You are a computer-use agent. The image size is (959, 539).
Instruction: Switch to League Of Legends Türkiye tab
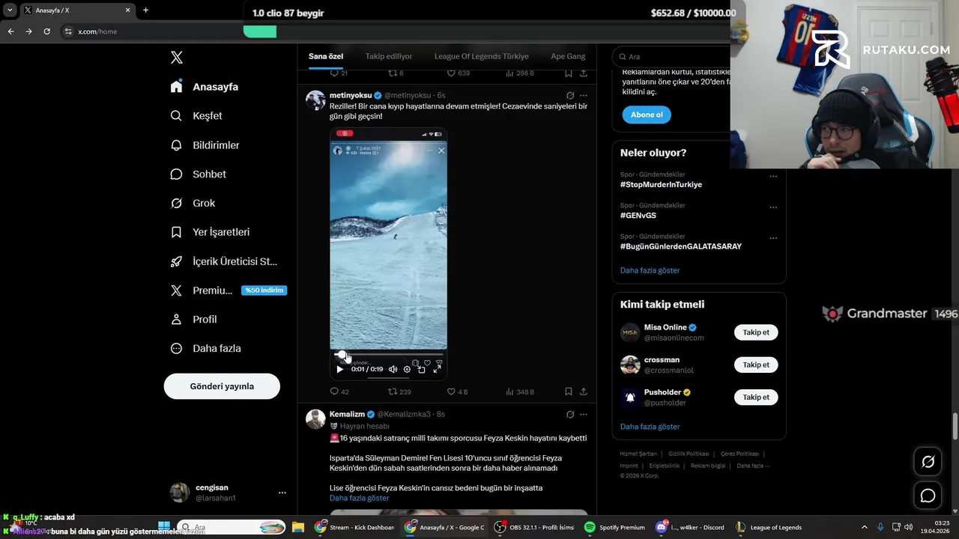click(x=482, y=56)
